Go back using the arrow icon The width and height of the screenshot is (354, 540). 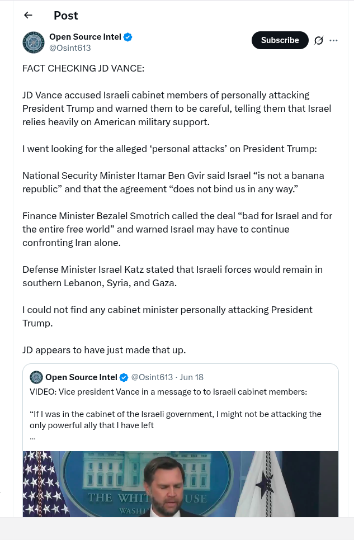point(29,15)
